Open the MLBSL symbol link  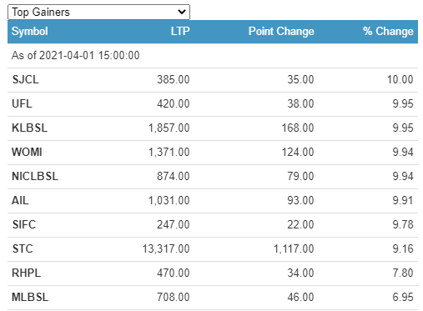(x=30, y=298)
